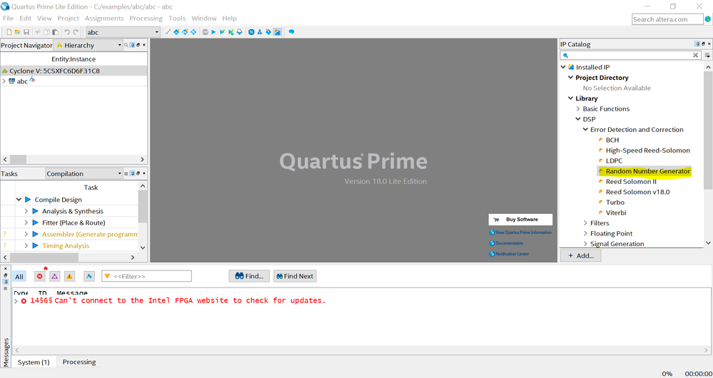Viewport: 713px width, 378px height.
Task: Expand the error 14565 message row
Action: [x=16, y=301]
